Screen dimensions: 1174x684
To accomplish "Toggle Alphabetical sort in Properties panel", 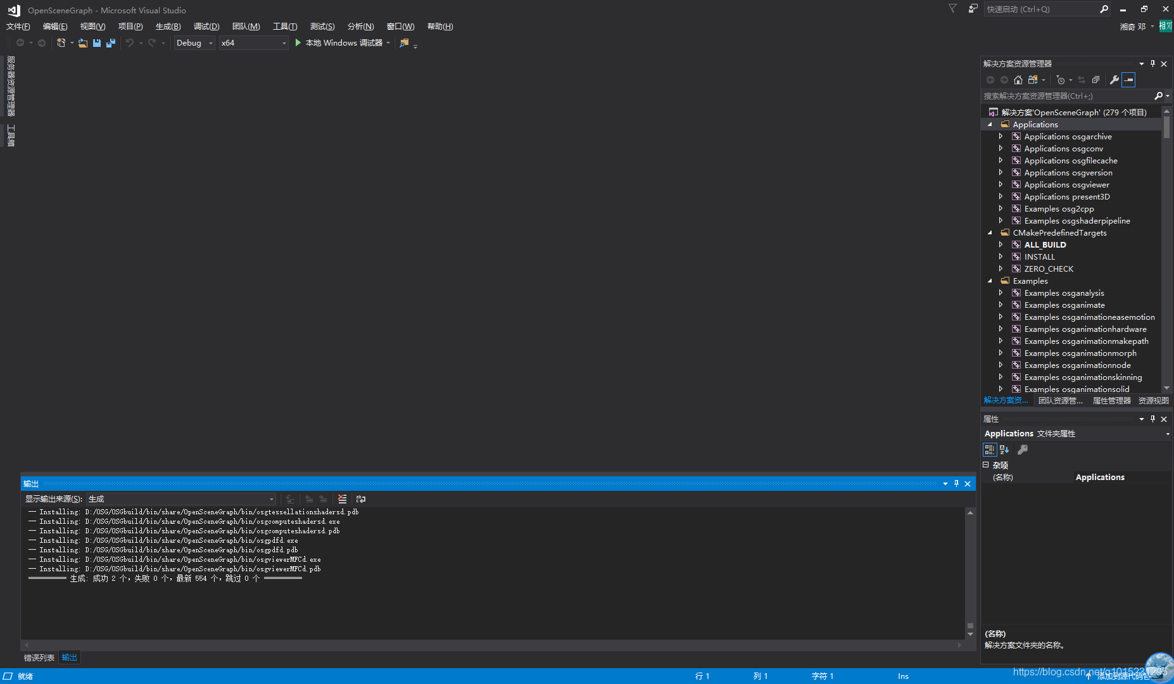I will (1004, 450).
